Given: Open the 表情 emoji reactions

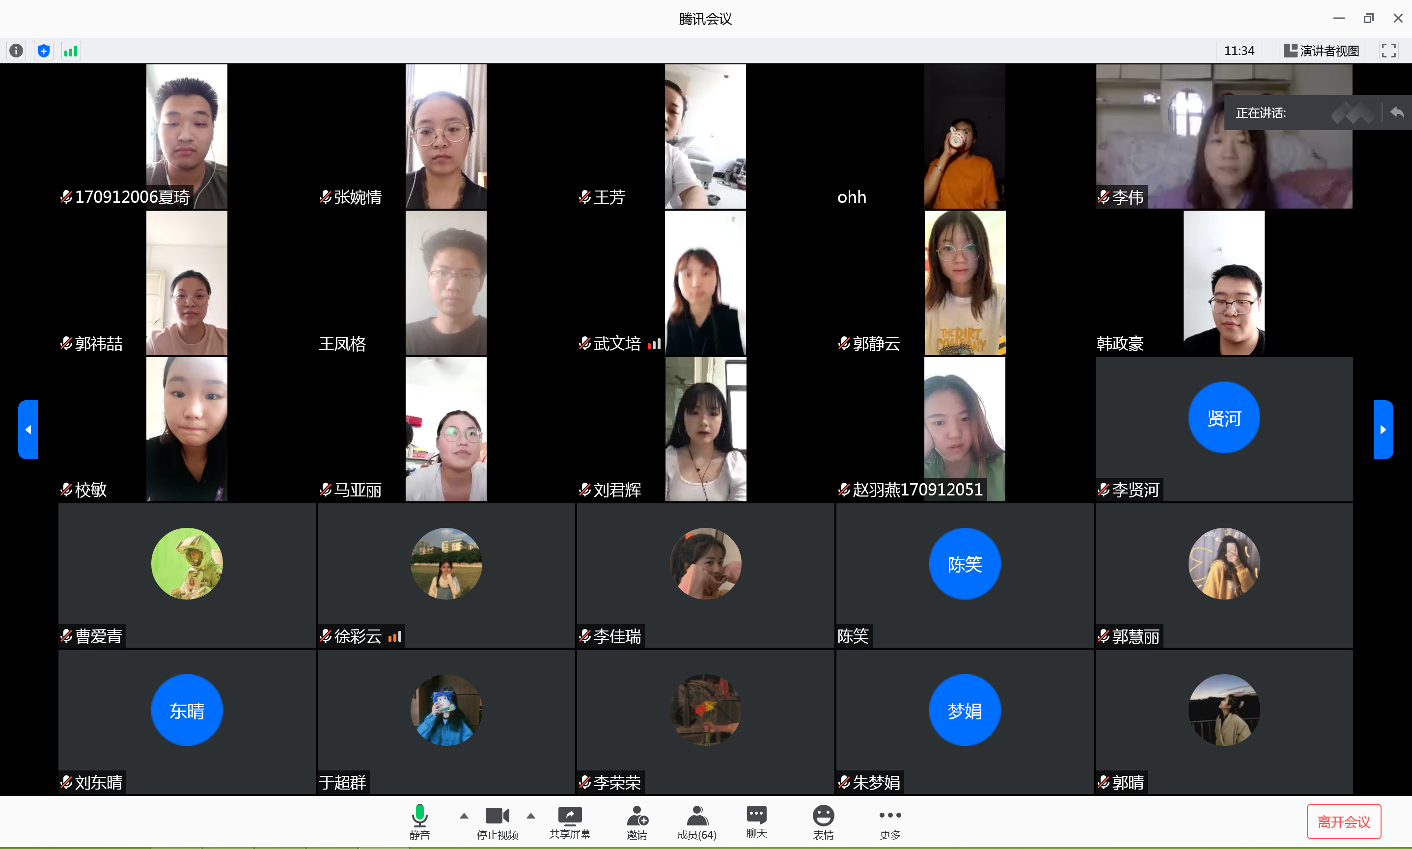Looking at the screenshot, I should 823,822.
